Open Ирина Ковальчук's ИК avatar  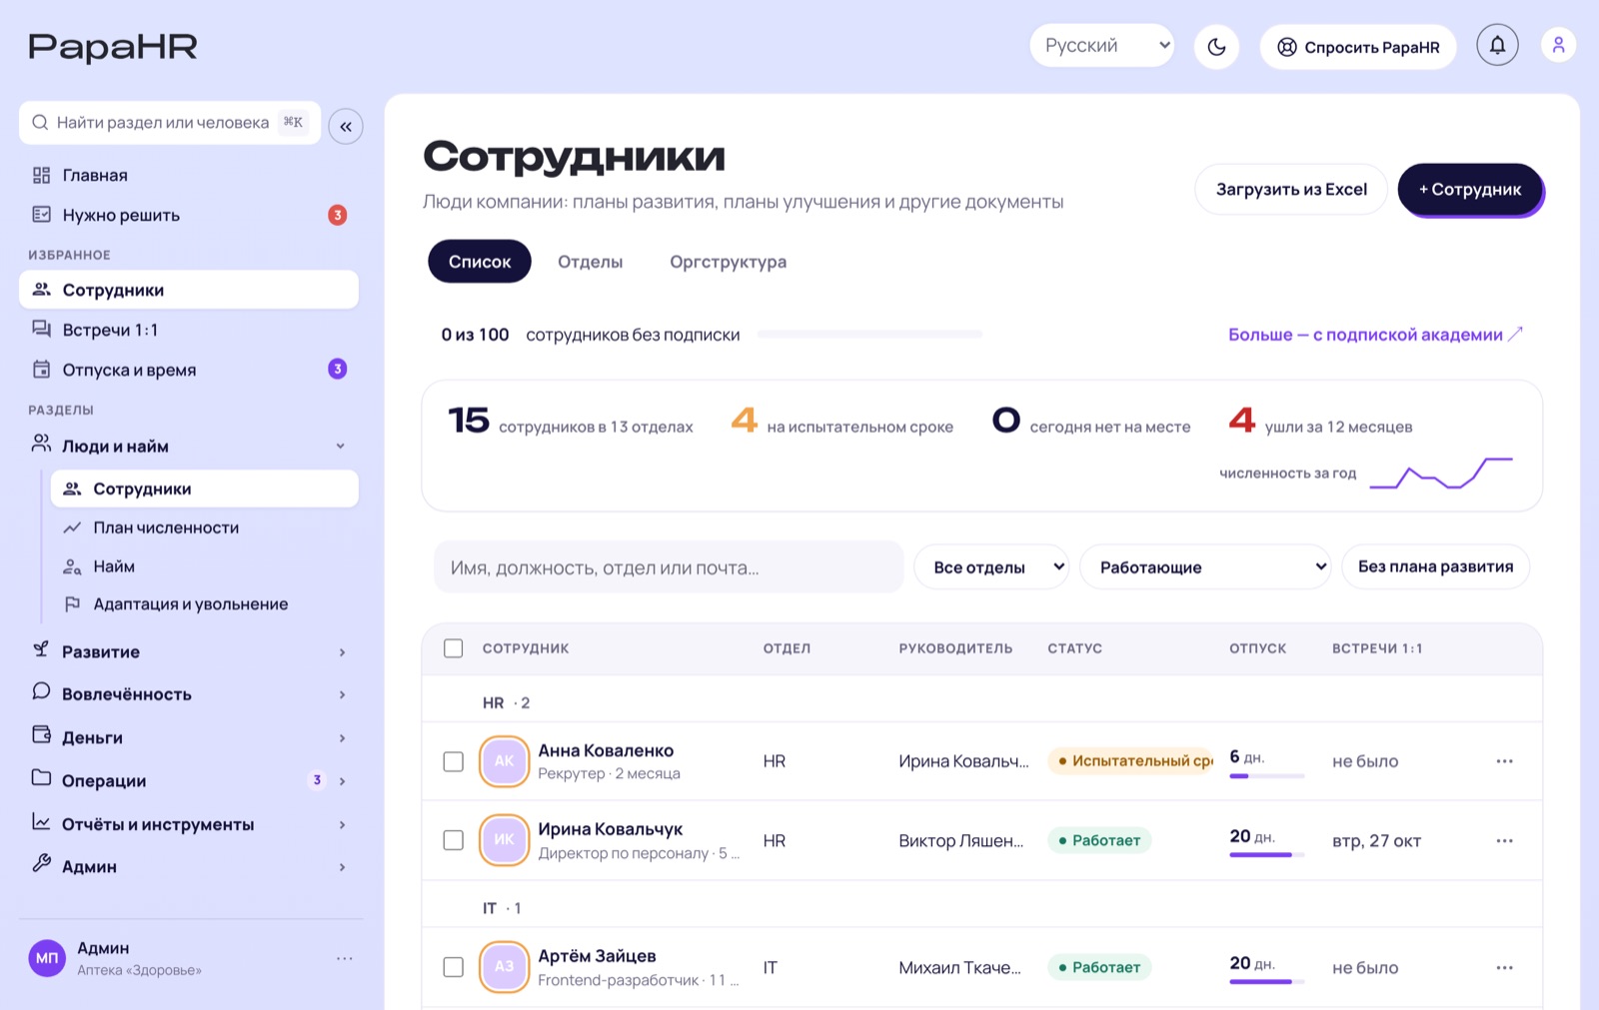[x=504, y=840]
